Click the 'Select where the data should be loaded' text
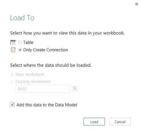The width and height of the screenshot is (141, 136). tap(51, 65)
